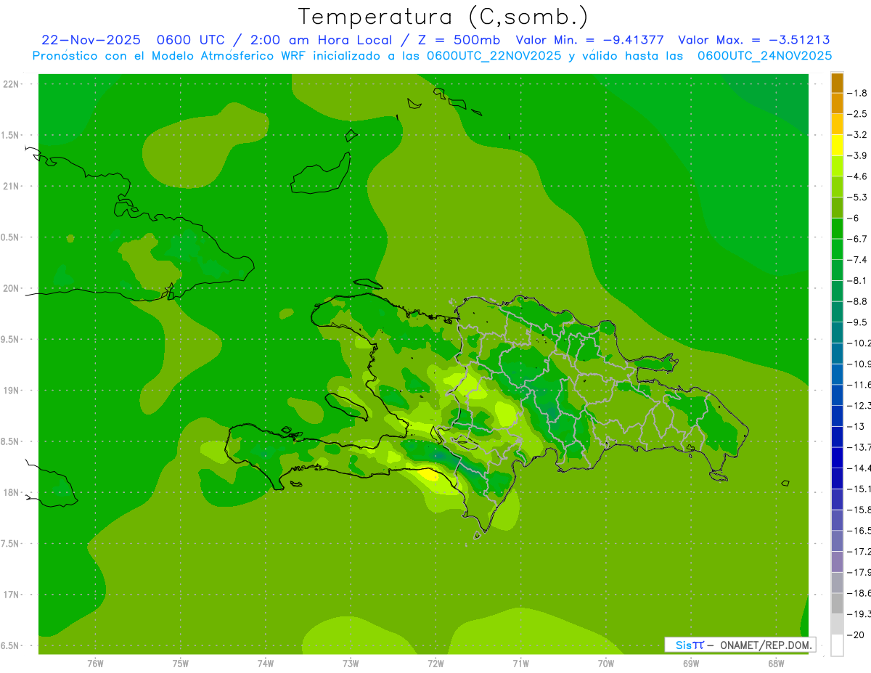The width and height of the screenshot is (871, 673).
Task: Select the '-3.9' colorbar value
Action: (x=857, y=155)
